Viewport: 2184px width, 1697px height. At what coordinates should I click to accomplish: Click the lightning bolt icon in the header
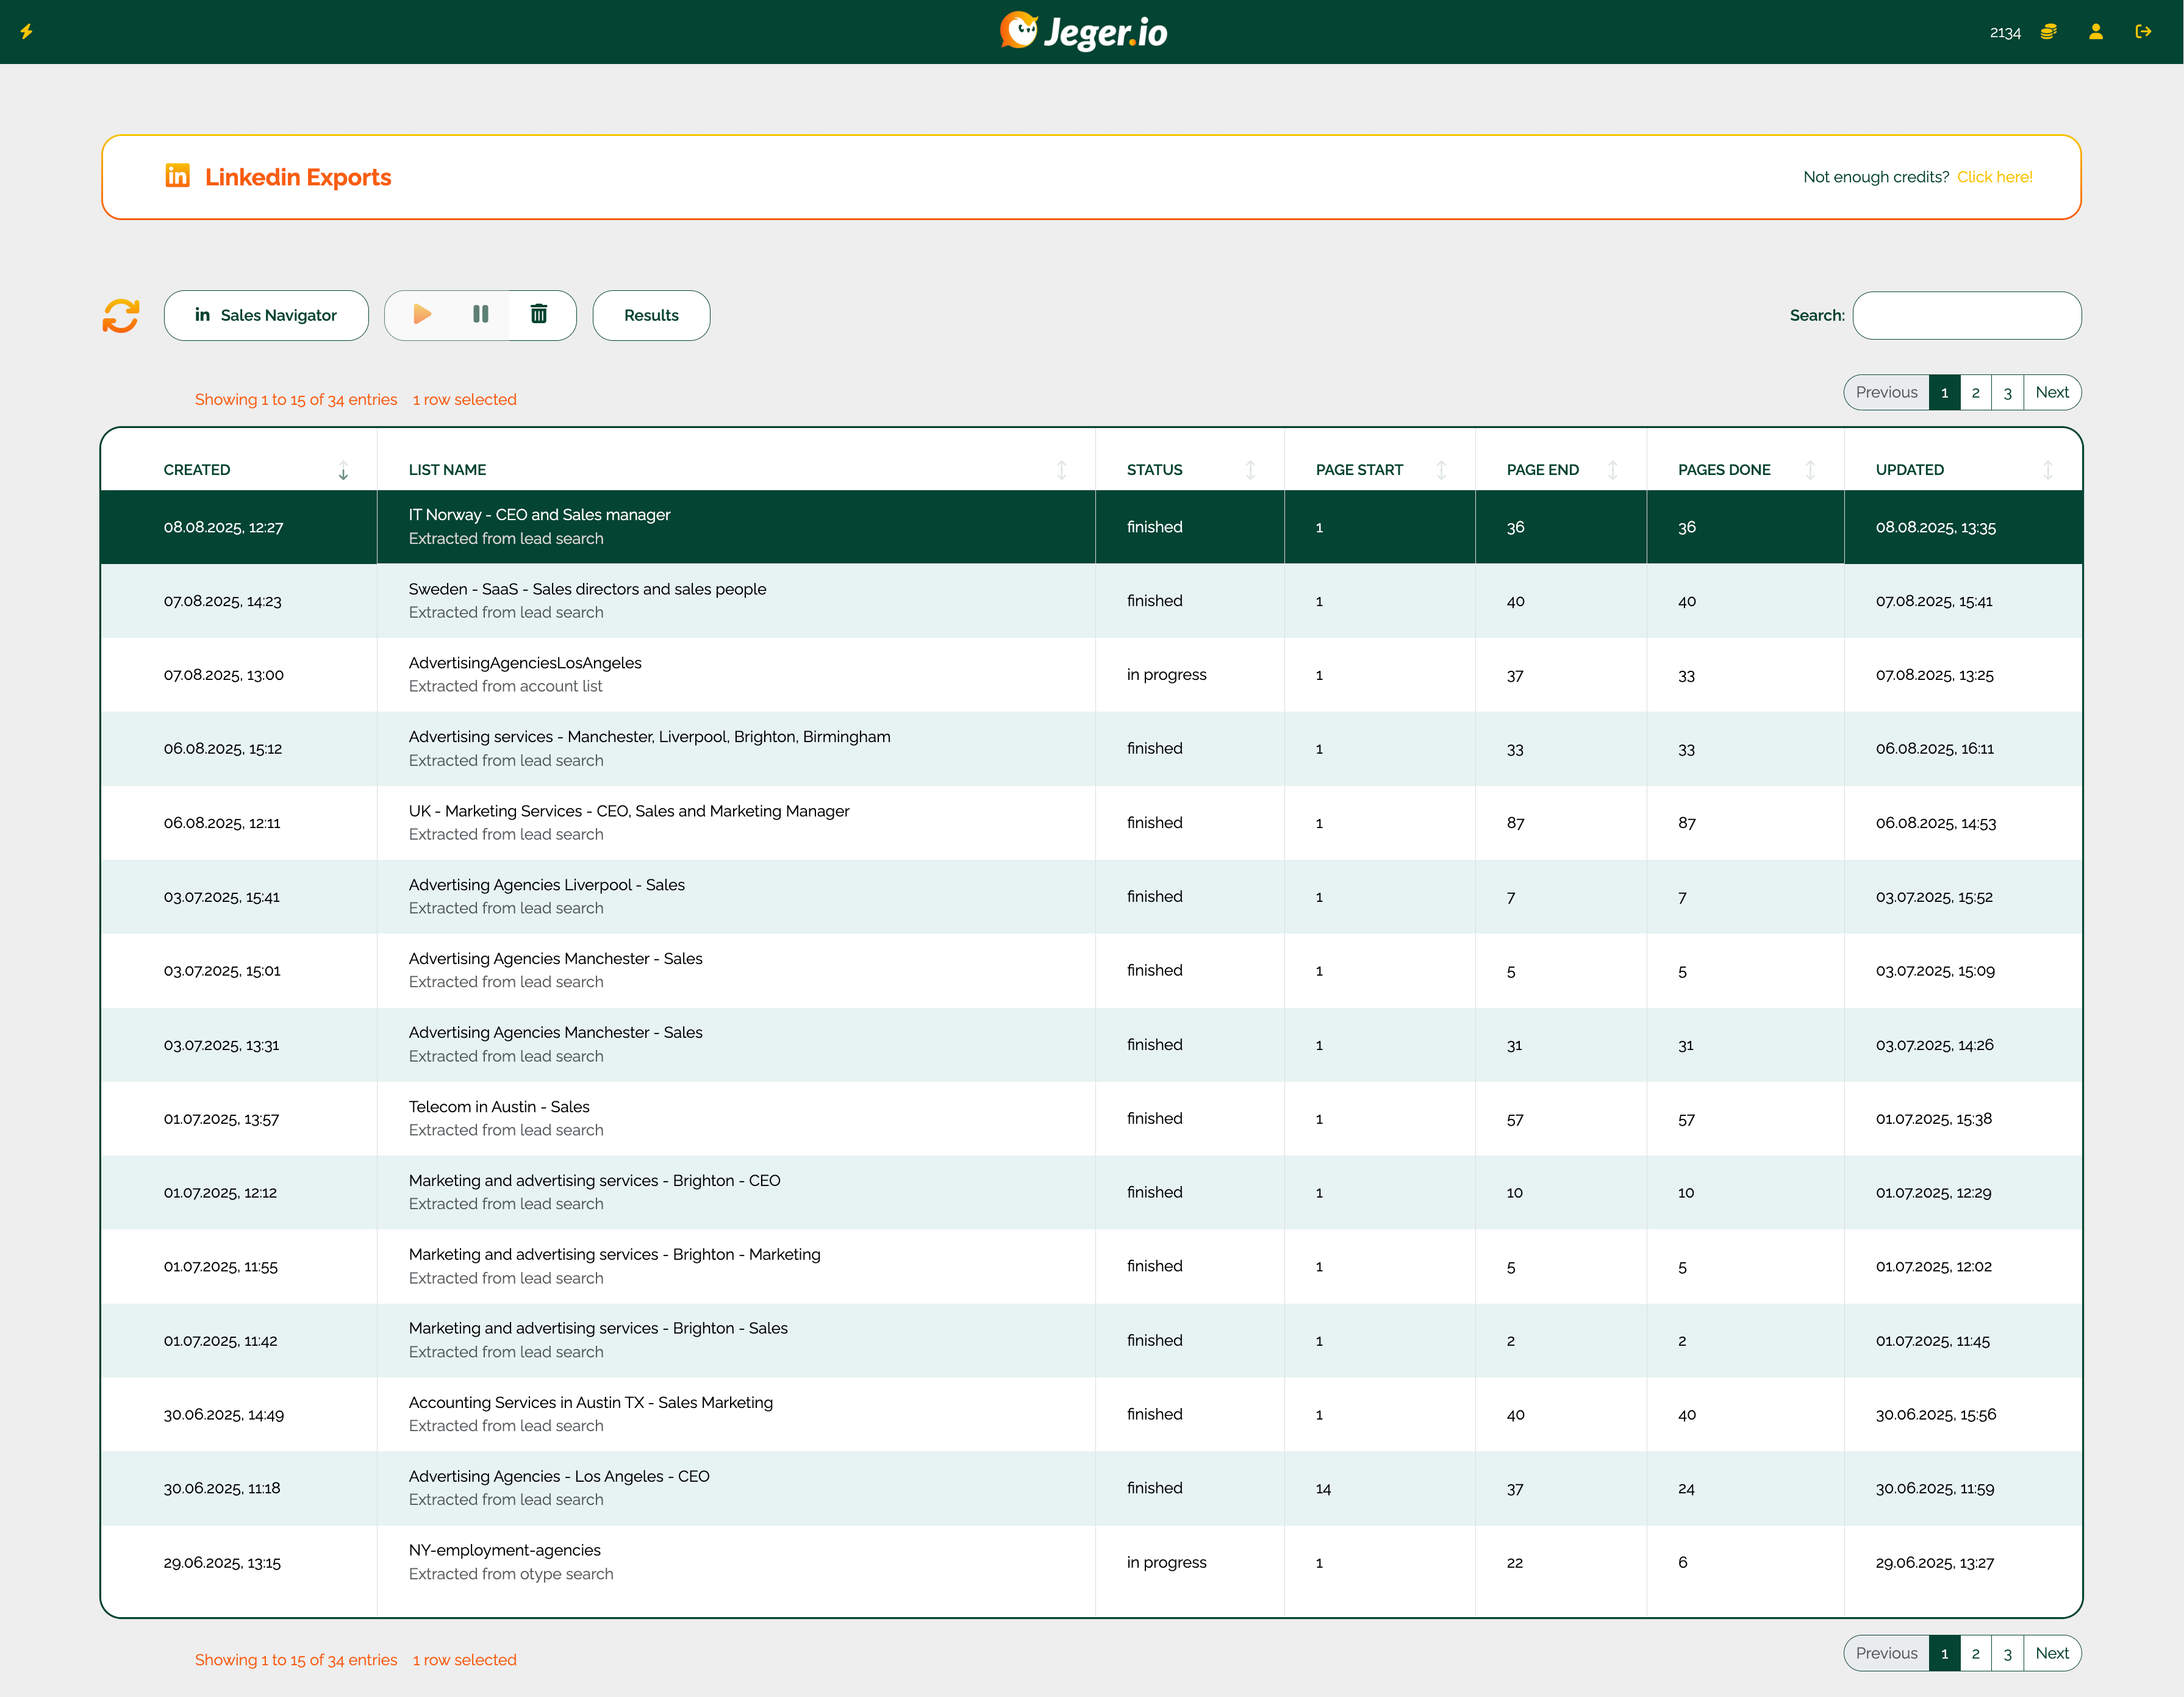[27, 32]
